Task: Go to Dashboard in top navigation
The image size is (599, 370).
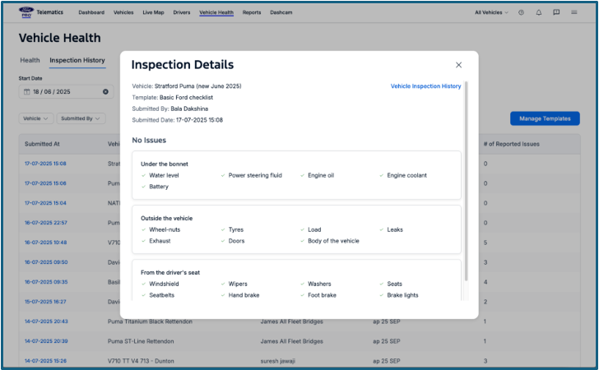Action: pyautogui.click(x=91, y=12)
